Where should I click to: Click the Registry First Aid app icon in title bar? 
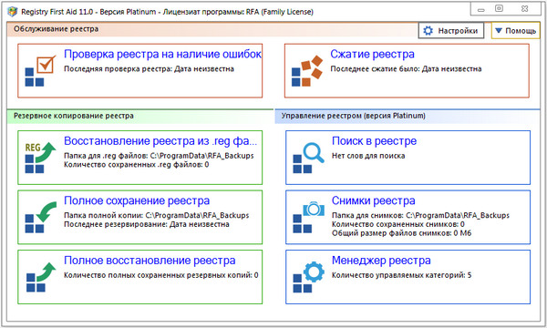[x=13, y=12]
